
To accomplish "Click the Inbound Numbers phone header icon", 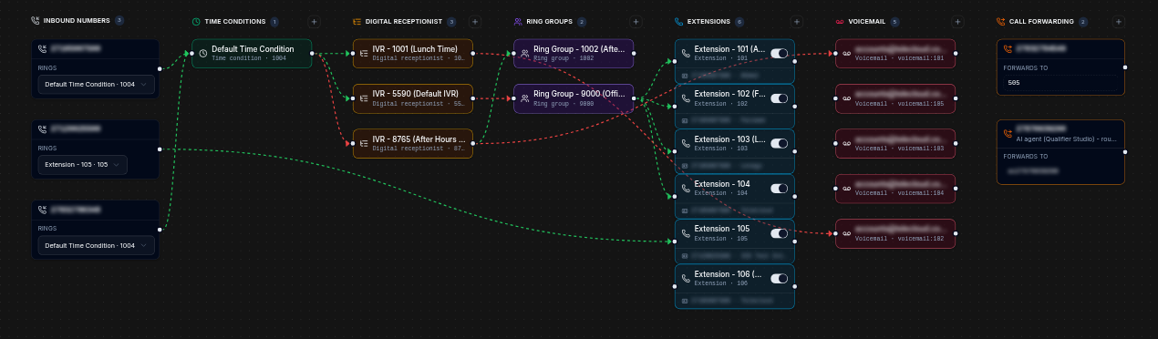I will 36,21.
